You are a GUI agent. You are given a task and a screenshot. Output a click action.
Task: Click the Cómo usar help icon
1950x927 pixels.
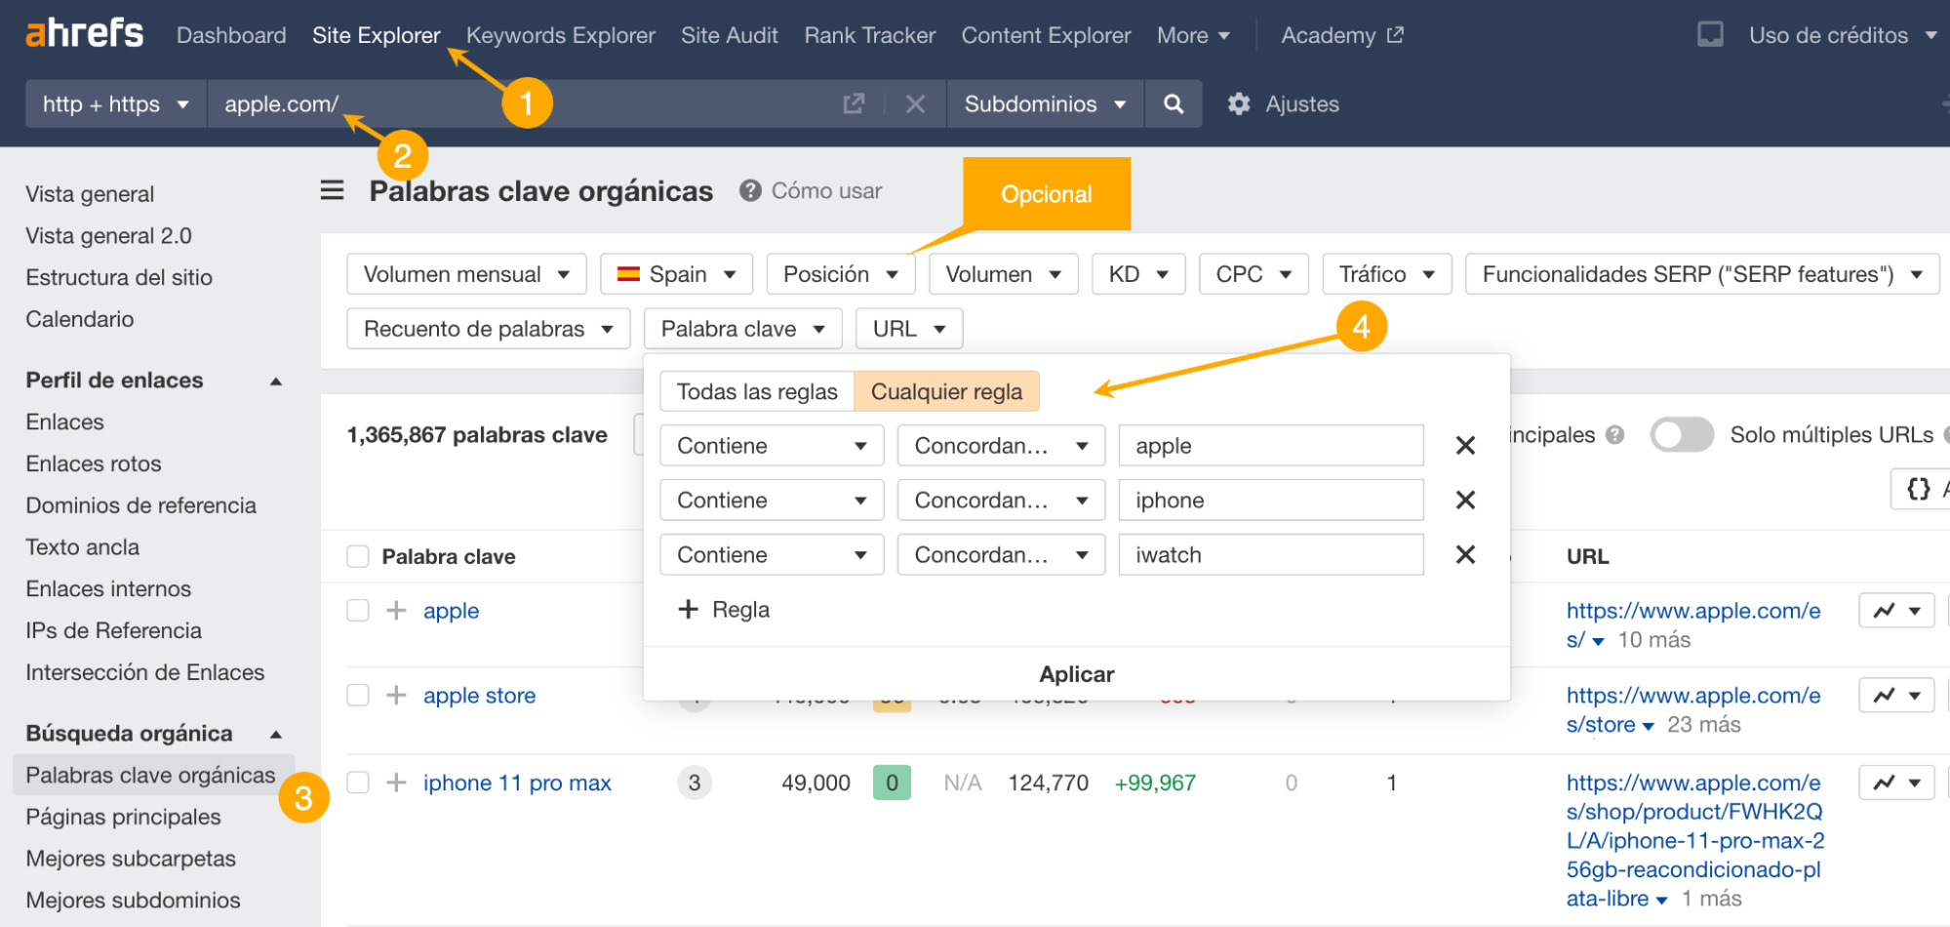coord(750,190)
